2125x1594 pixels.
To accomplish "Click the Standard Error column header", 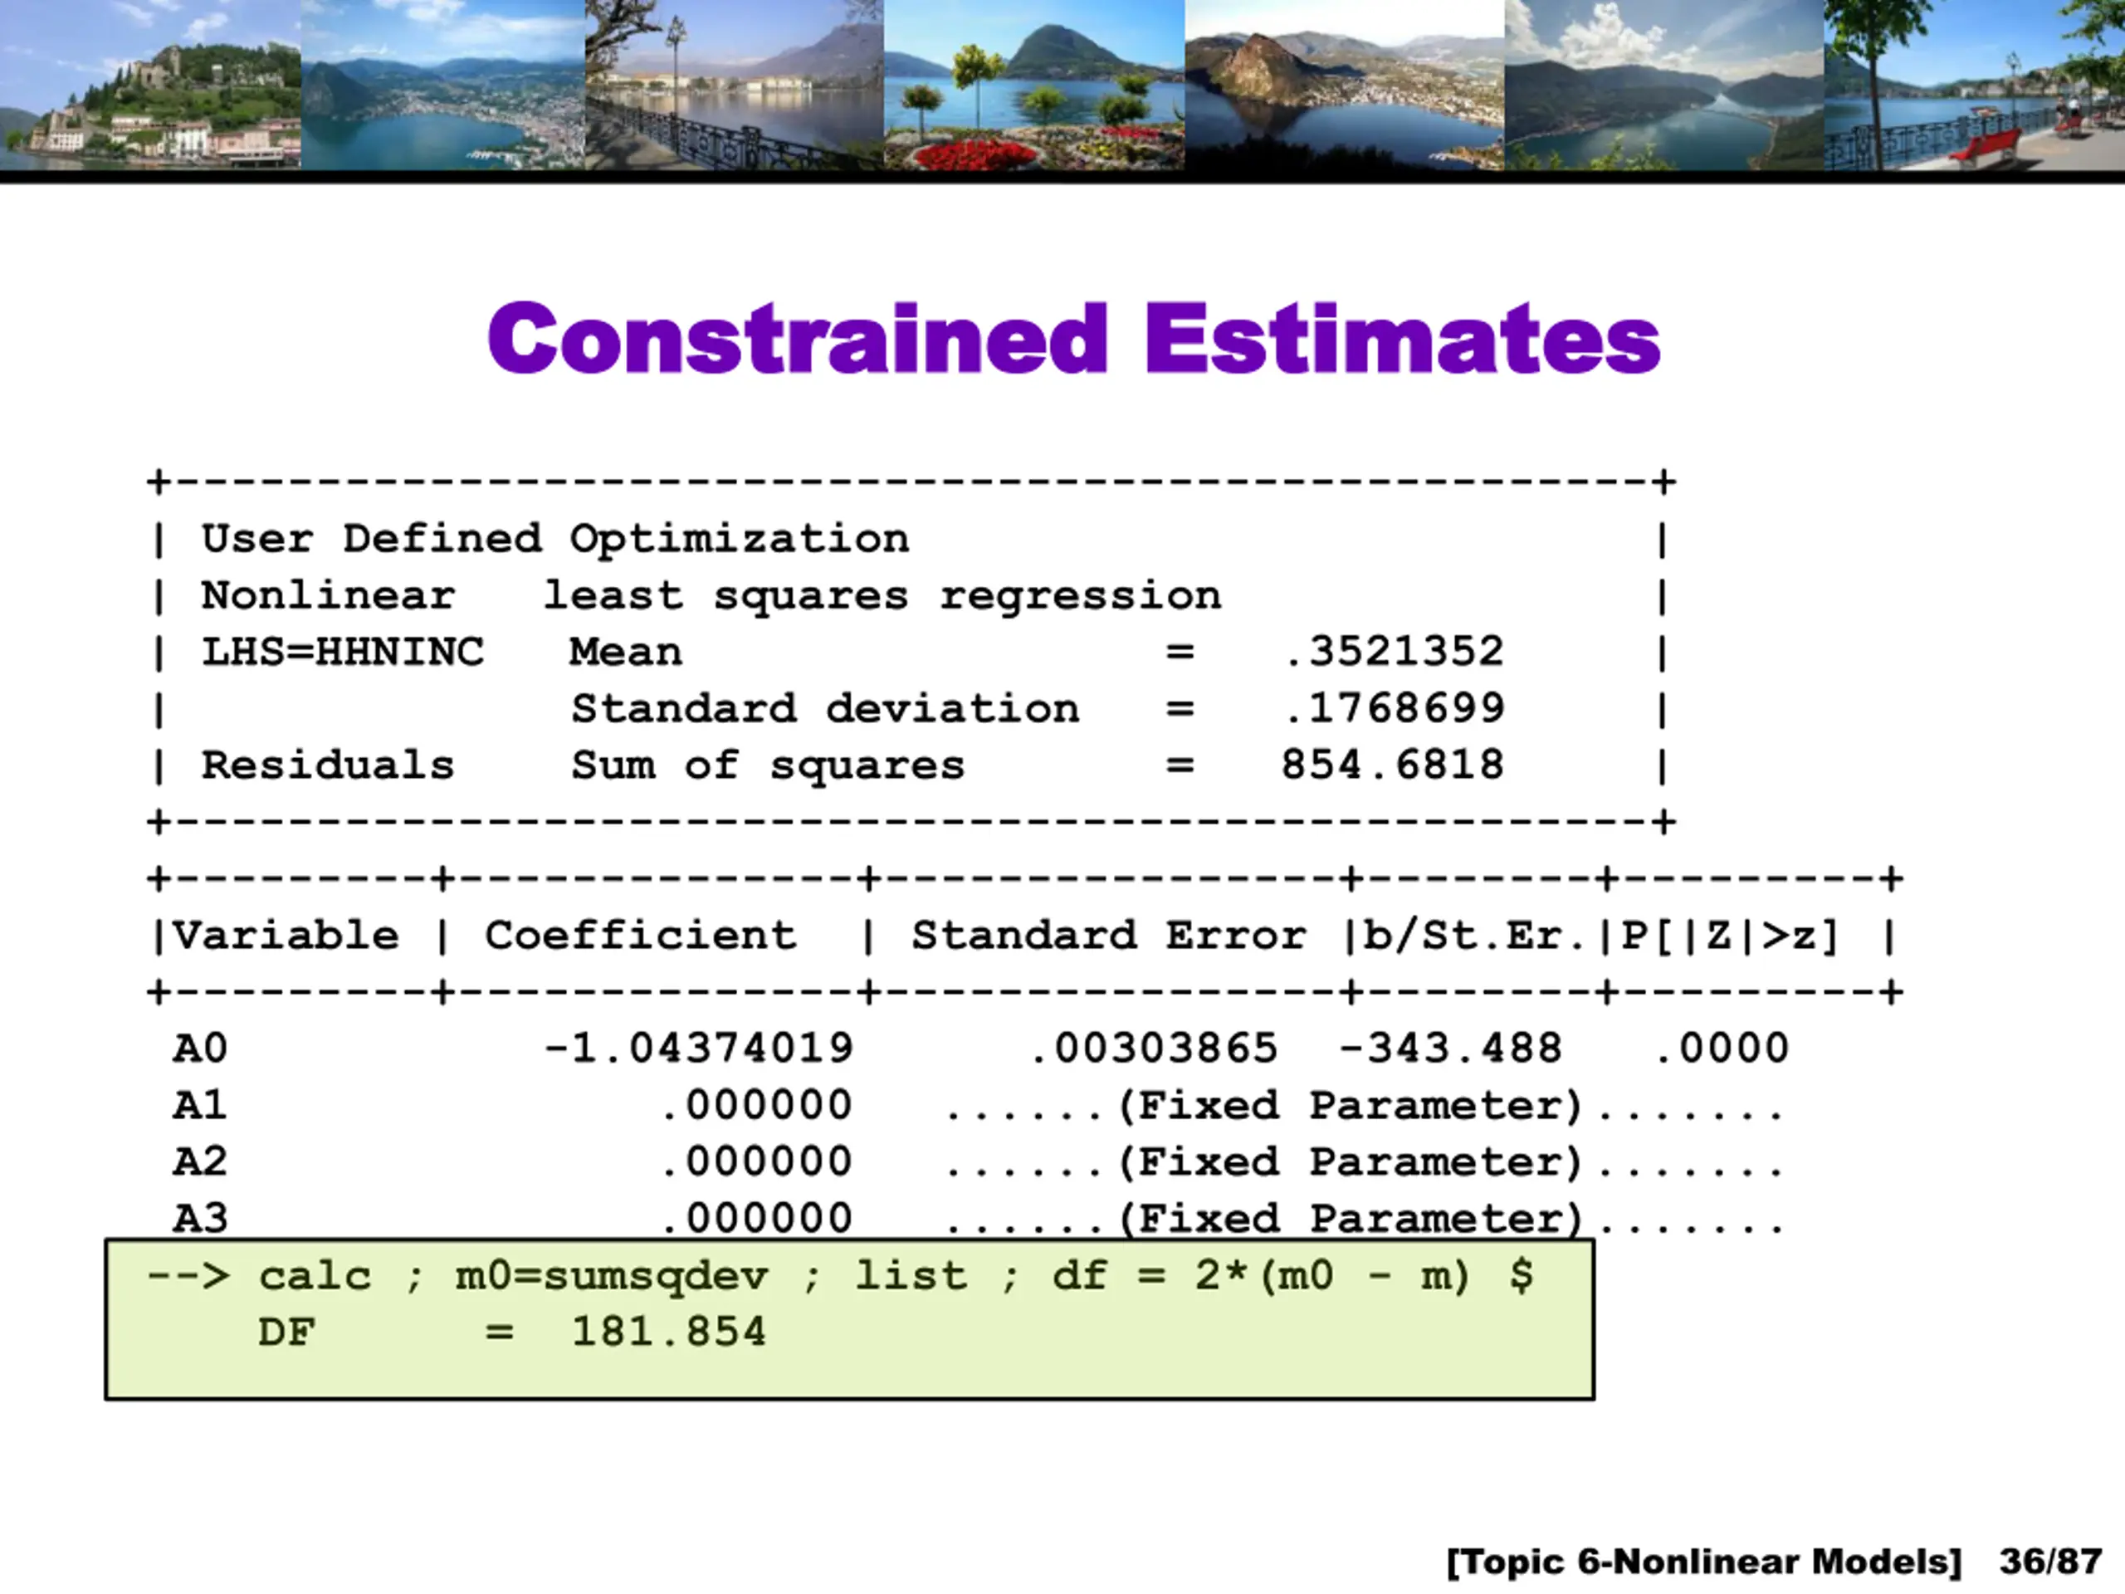I will (x=1109, y=936).
